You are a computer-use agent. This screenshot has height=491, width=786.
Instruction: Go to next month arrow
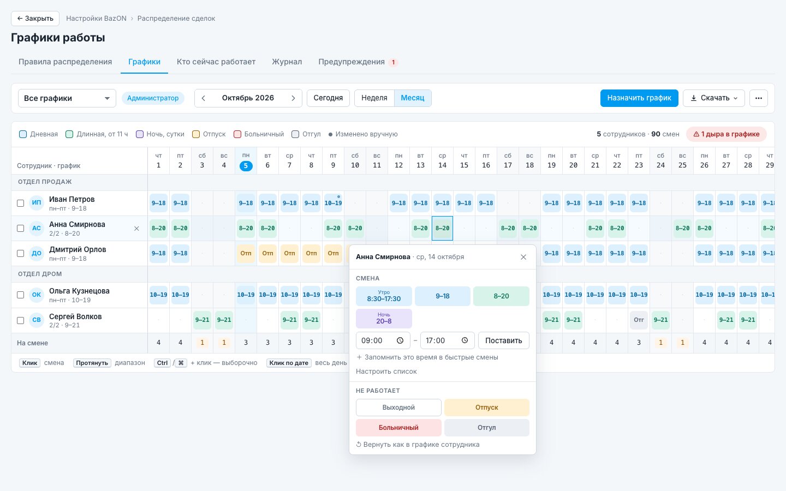click(293, 98)
